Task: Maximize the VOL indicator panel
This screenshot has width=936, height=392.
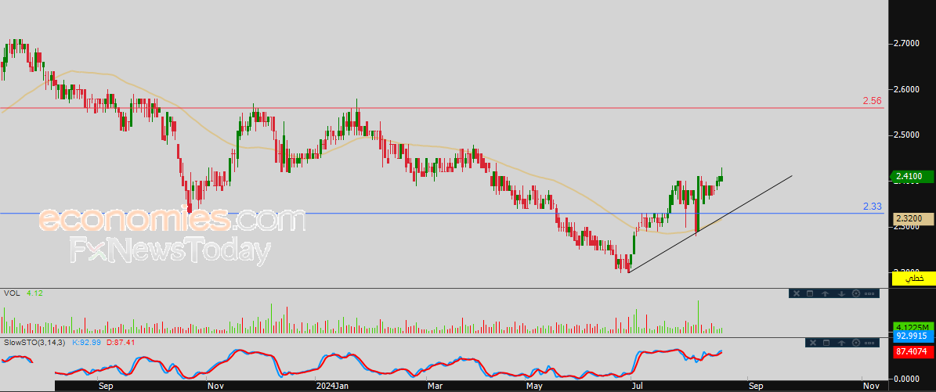Action: coord(810,293)
